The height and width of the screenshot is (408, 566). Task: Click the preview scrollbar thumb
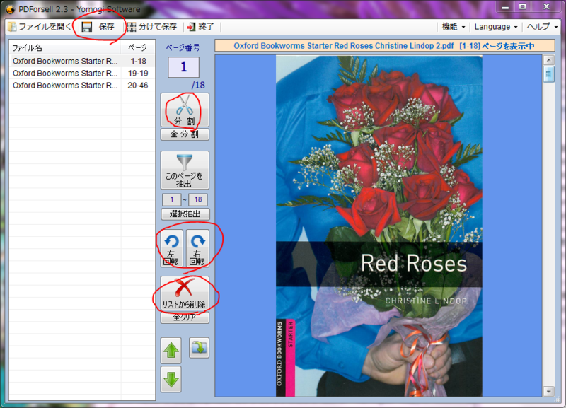coord(549,74)
